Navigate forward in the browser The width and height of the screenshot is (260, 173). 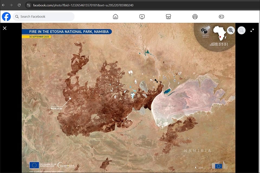tap(11, 5)
